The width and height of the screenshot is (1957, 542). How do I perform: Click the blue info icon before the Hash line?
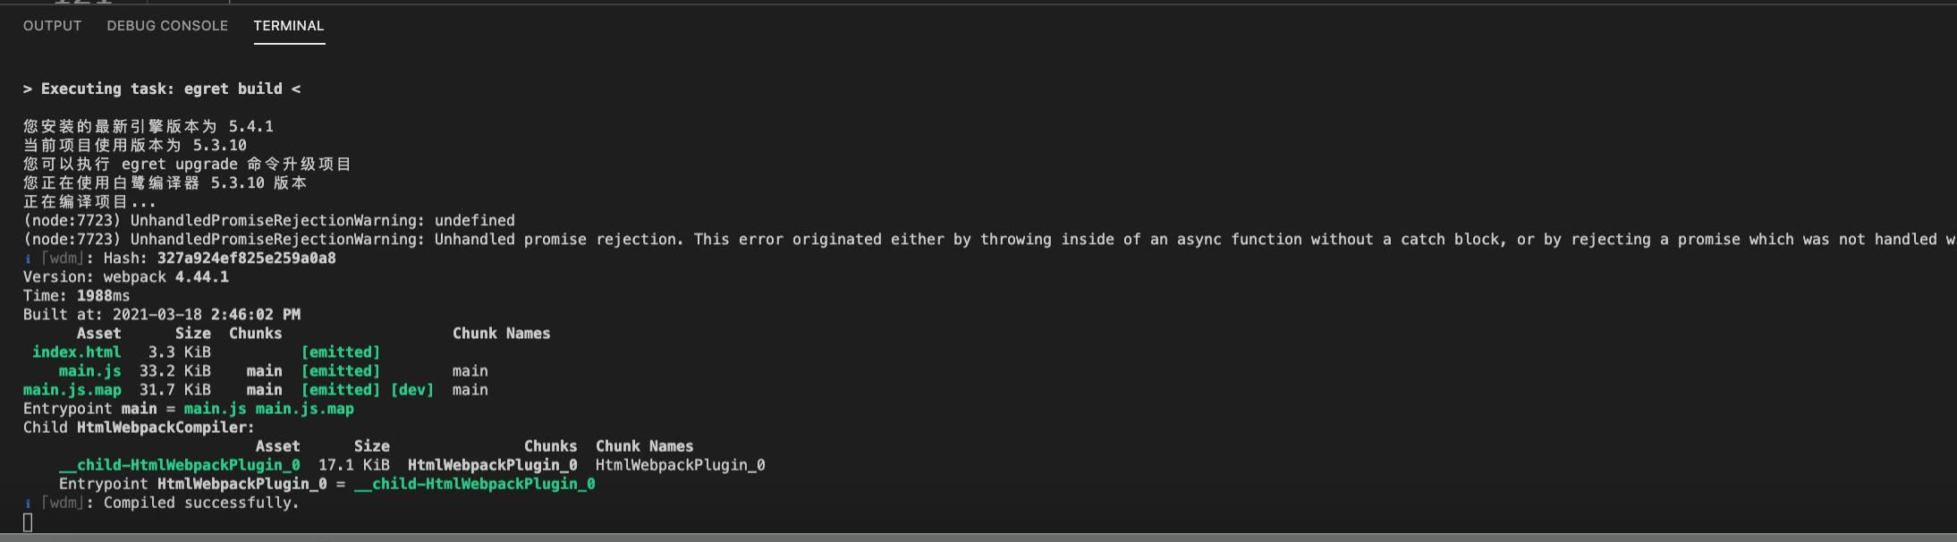point(28,258)
